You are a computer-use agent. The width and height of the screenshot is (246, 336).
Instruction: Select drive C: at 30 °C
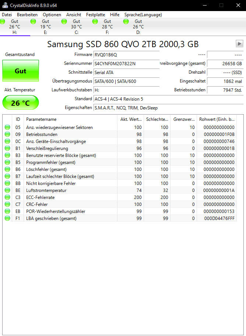(x=77, y=27)
